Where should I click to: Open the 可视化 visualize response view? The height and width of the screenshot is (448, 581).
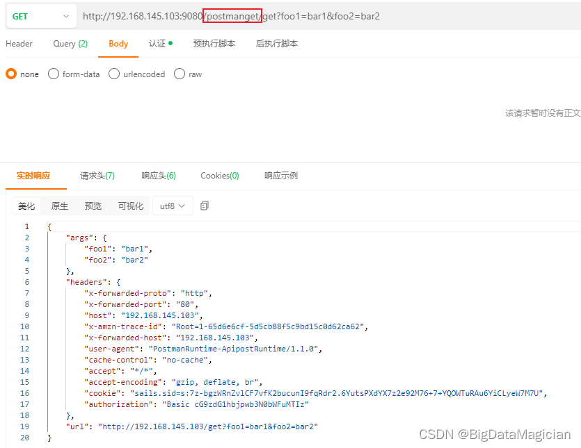(x=130, y=206)
